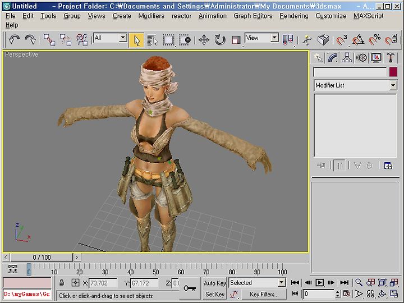Viewport: 404px width, 303px height.
Task: Click the Keyboard Shortcut Override box icon
Action: (323, 40)
